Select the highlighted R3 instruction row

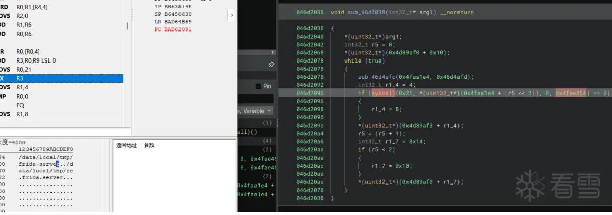coord(62,78)
